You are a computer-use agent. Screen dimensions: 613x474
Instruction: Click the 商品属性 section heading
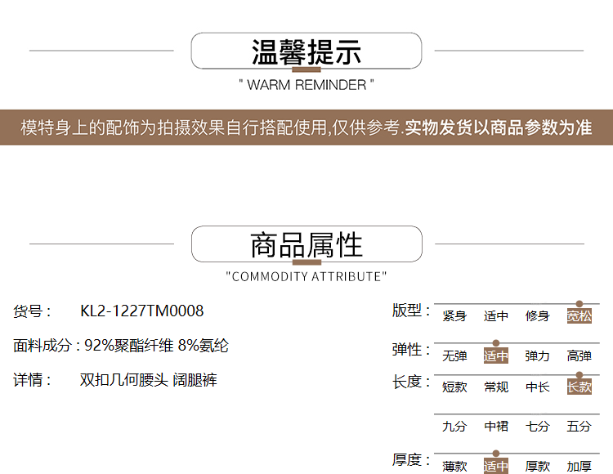(x=306, y=244)
